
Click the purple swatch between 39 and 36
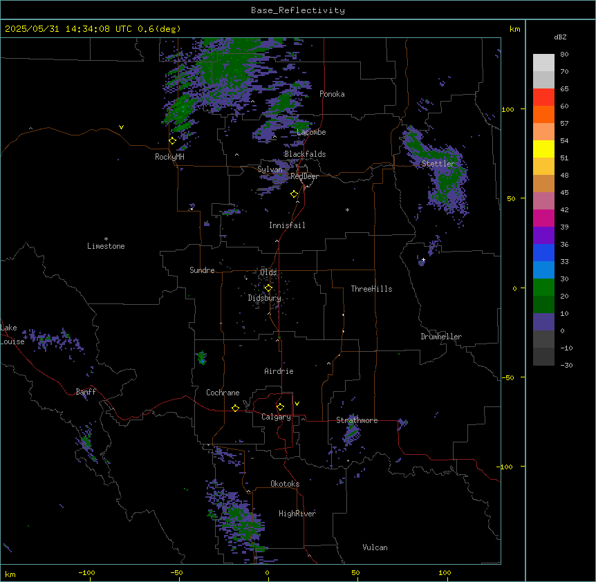pyautogui.click(x=543, y=236)
